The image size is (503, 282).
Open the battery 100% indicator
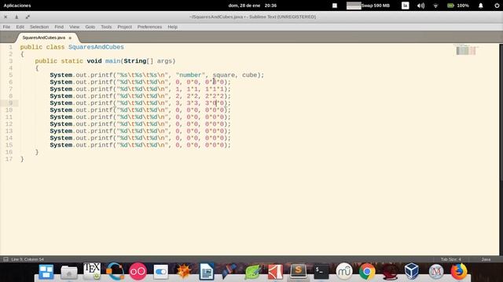(458, 5)
